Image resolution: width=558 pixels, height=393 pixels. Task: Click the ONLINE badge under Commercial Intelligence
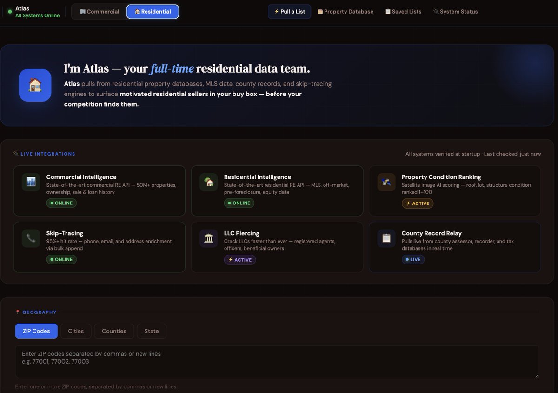click(x=61, y=203)
